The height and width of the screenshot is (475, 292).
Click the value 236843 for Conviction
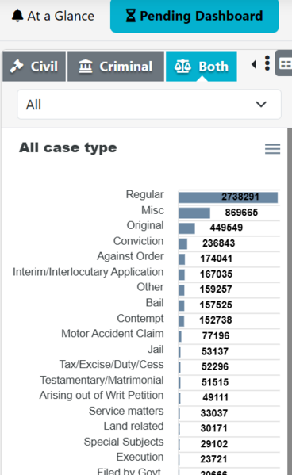point(219,243)
